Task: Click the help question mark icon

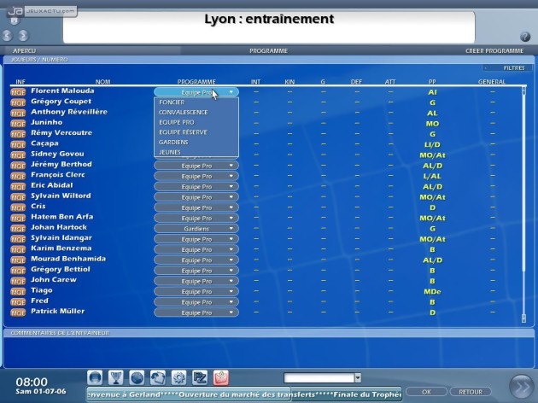Action: point(525,37)
